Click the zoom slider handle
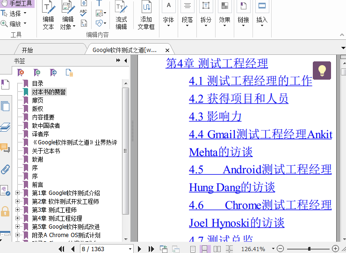The height and width of the screenshot is (253, 346). click(310, 249)
